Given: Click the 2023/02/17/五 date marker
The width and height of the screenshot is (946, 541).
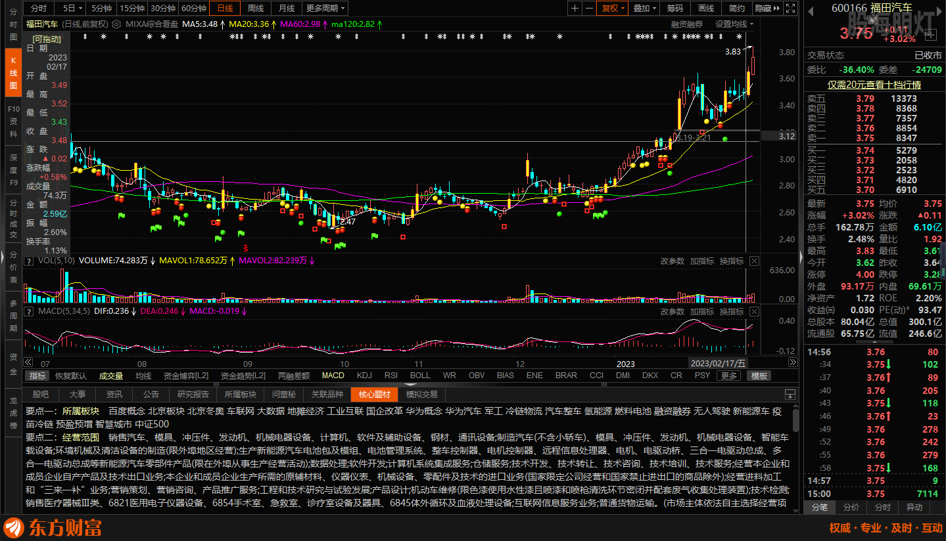Looking at the screenshot, I should click(718, 363).
